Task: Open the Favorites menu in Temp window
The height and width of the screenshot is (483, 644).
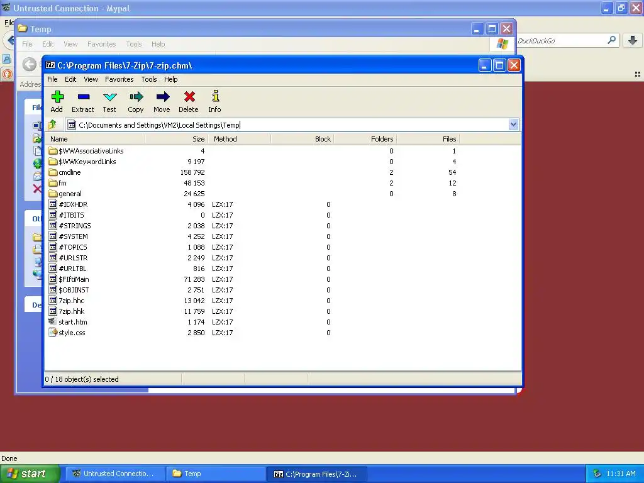Action: pos(101,44)
